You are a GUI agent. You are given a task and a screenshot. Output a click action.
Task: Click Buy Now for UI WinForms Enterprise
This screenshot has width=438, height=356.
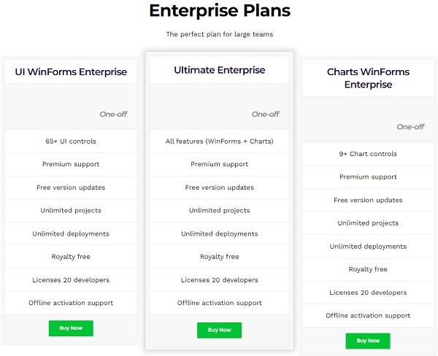(71, 328)
